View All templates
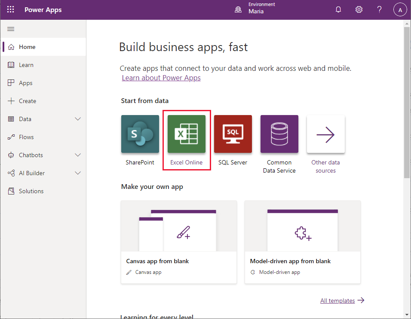 [337, 301]
